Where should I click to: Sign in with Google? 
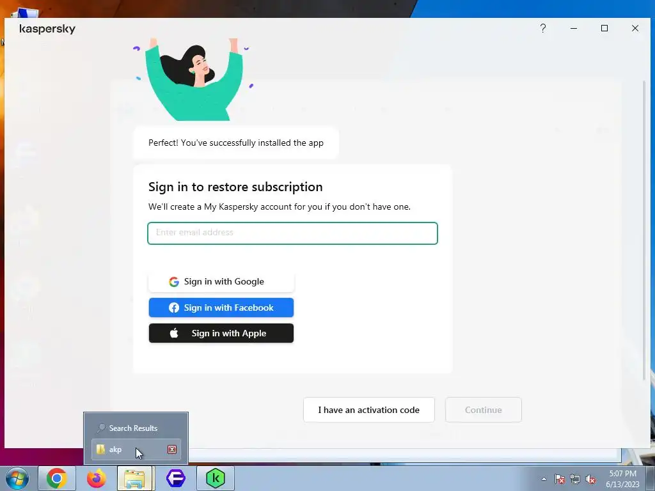click(221, 281)
